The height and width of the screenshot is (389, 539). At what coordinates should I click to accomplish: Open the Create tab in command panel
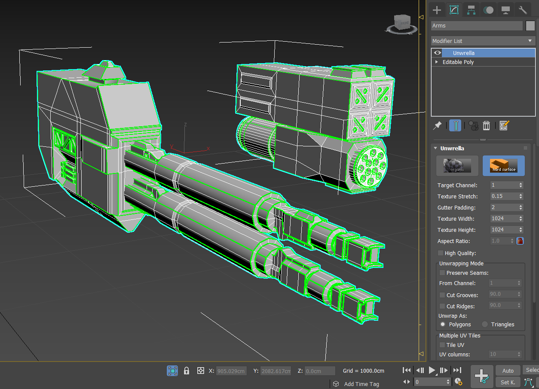pos(437,10)
